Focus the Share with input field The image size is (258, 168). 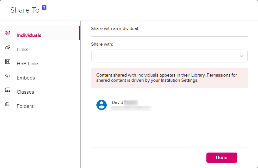click(x=164, y=56)
